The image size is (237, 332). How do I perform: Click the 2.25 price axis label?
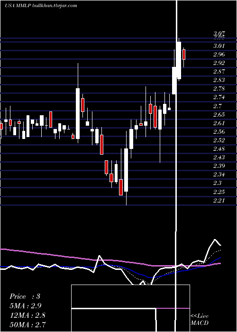(219, 192)
